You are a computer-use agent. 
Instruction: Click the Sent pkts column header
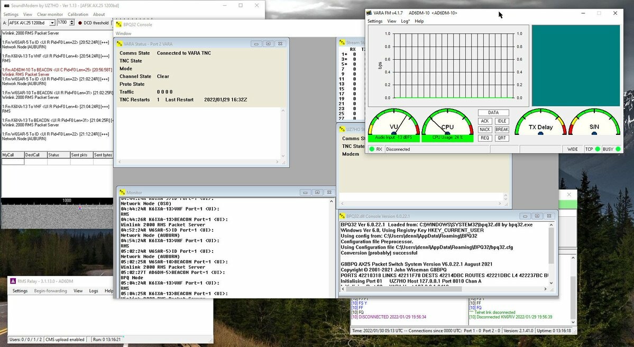(81, 155)
